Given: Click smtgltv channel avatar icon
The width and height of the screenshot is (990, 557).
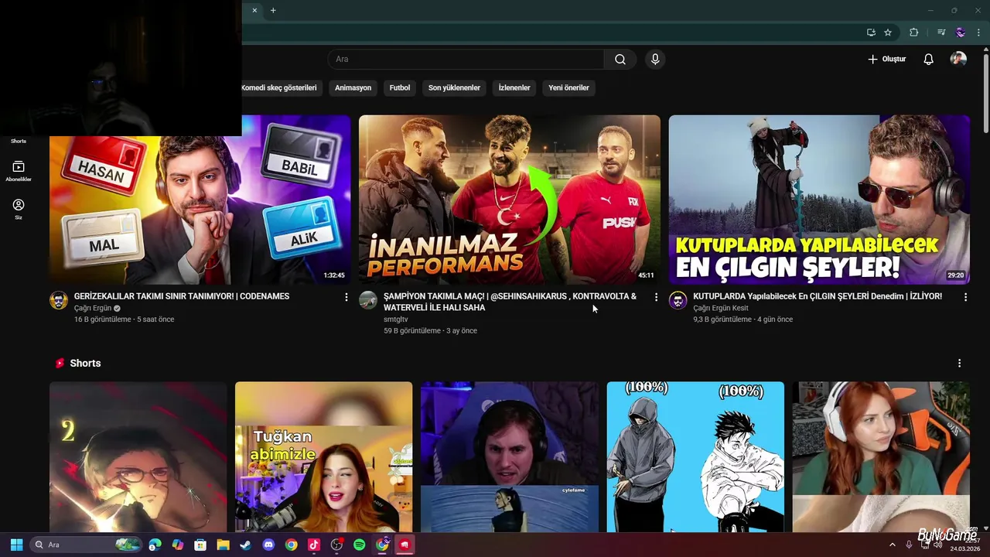Looking at the screenshot, I should point(368,300).
